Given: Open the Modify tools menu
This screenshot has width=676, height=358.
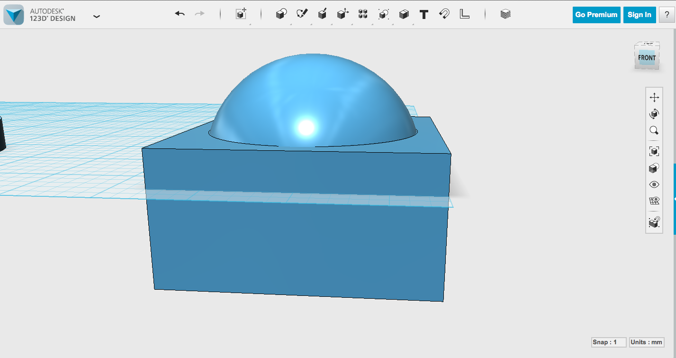Looking at the screenshot, I should tap(343, 14).
